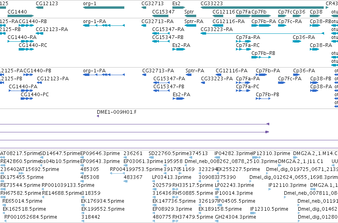
Task: Open transcript Cp36-RA
Action: click(x=297, y=41)
